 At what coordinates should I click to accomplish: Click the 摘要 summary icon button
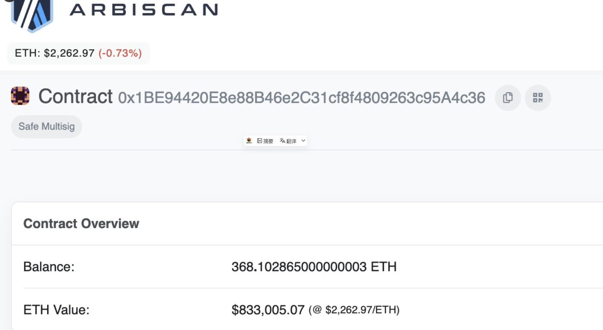coord(265,141)
